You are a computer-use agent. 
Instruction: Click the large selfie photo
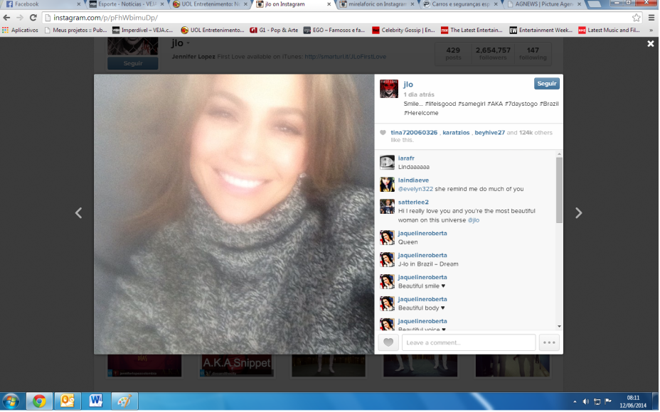(x=234, y=214)
